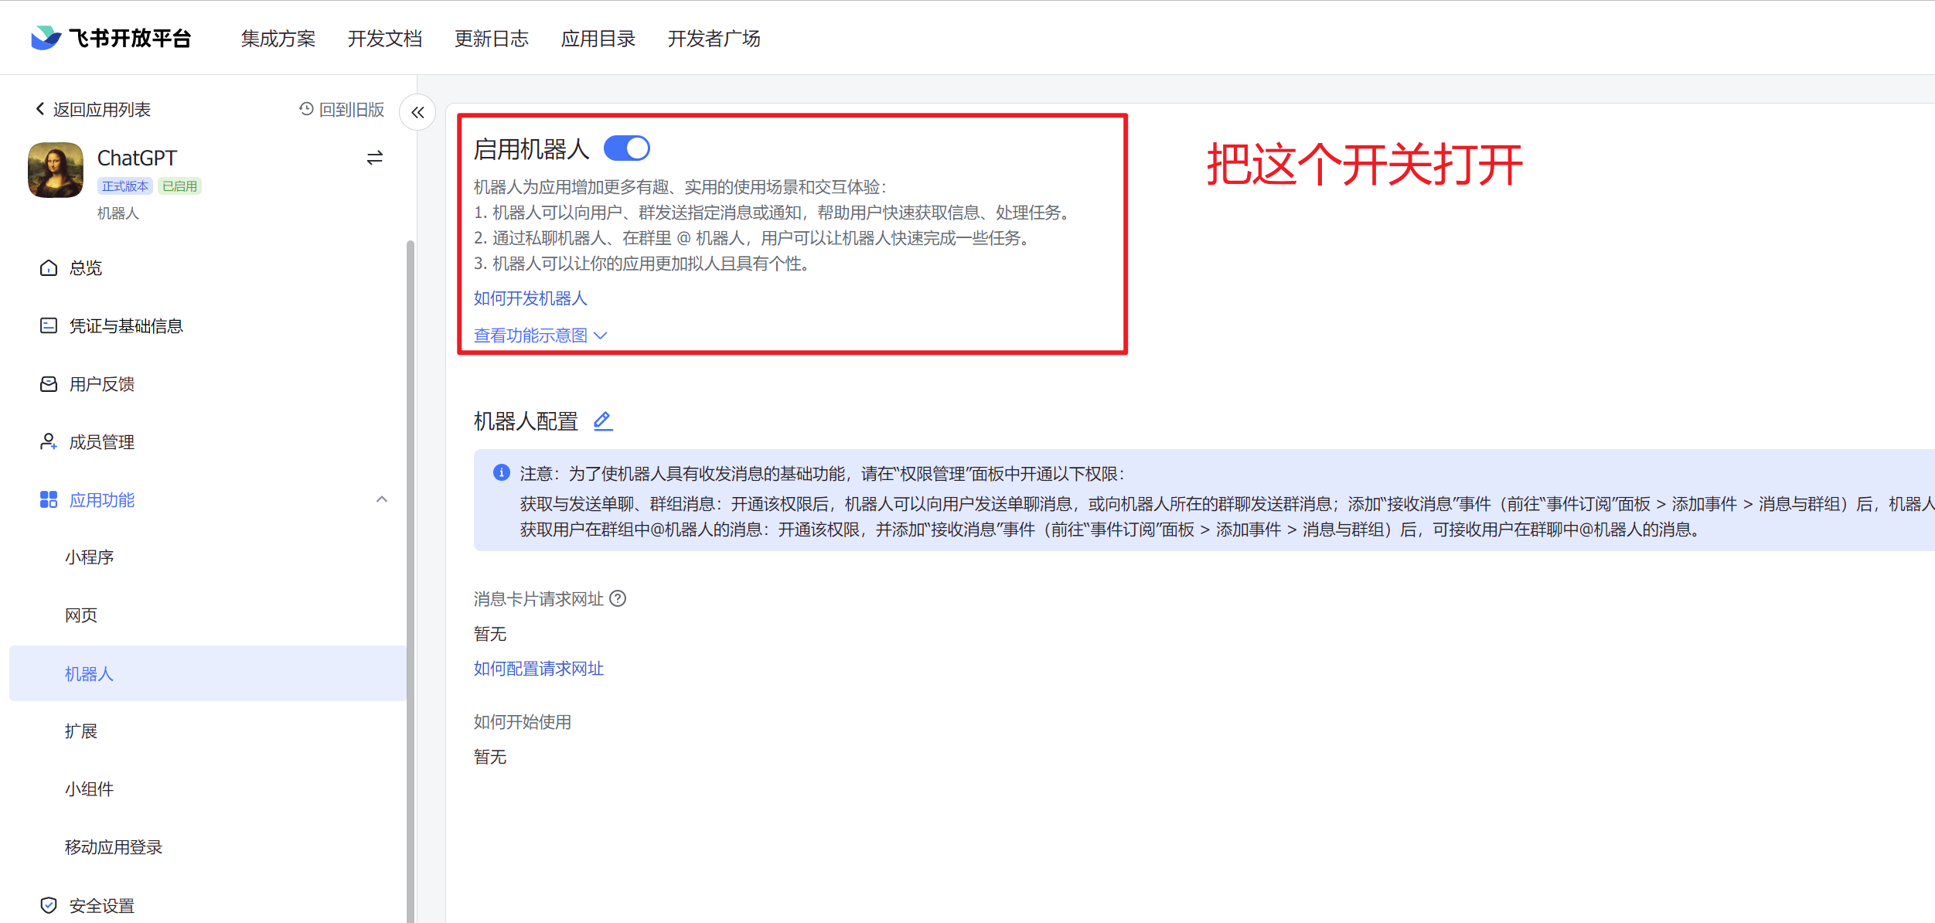Image resolution: width=1935 pixels, height=923 pixels.
Task: Open 总览 from the sidebar
Action: point(85,268)
